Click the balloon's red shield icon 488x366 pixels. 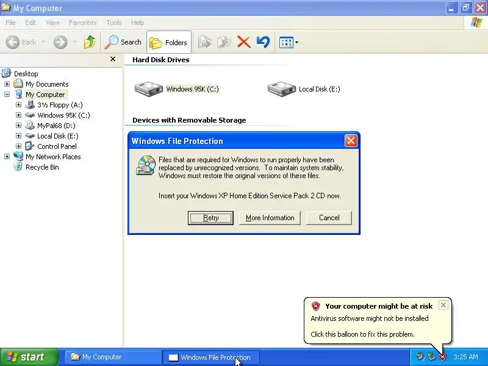(x=315, y=306)
